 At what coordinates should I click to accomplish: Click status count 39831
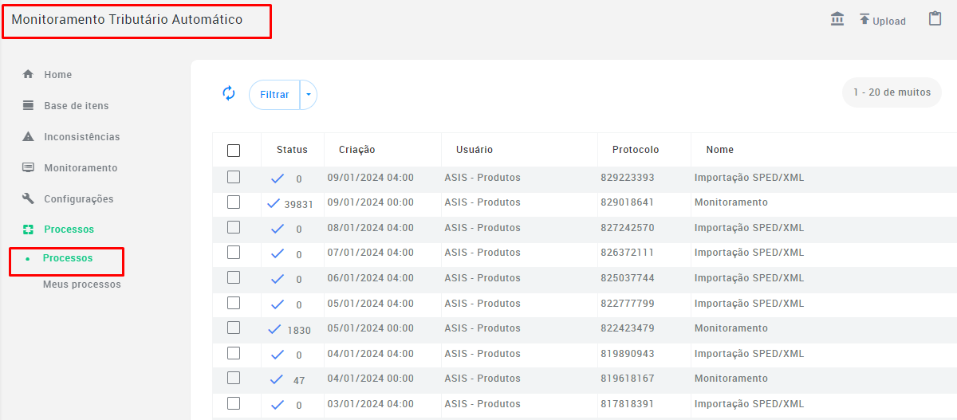(298, 204)
